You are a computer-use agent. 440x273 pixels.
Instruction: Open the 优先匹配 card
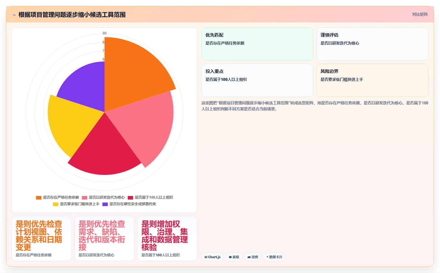[x=257, y=44]
